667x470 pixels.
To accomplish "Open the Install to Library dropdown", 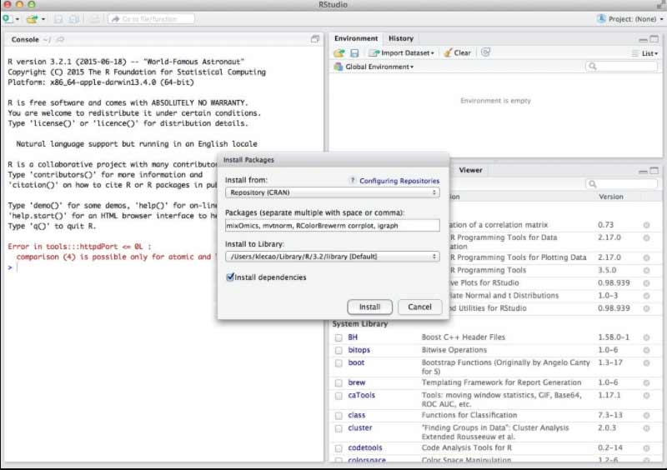I will point(332,257).
